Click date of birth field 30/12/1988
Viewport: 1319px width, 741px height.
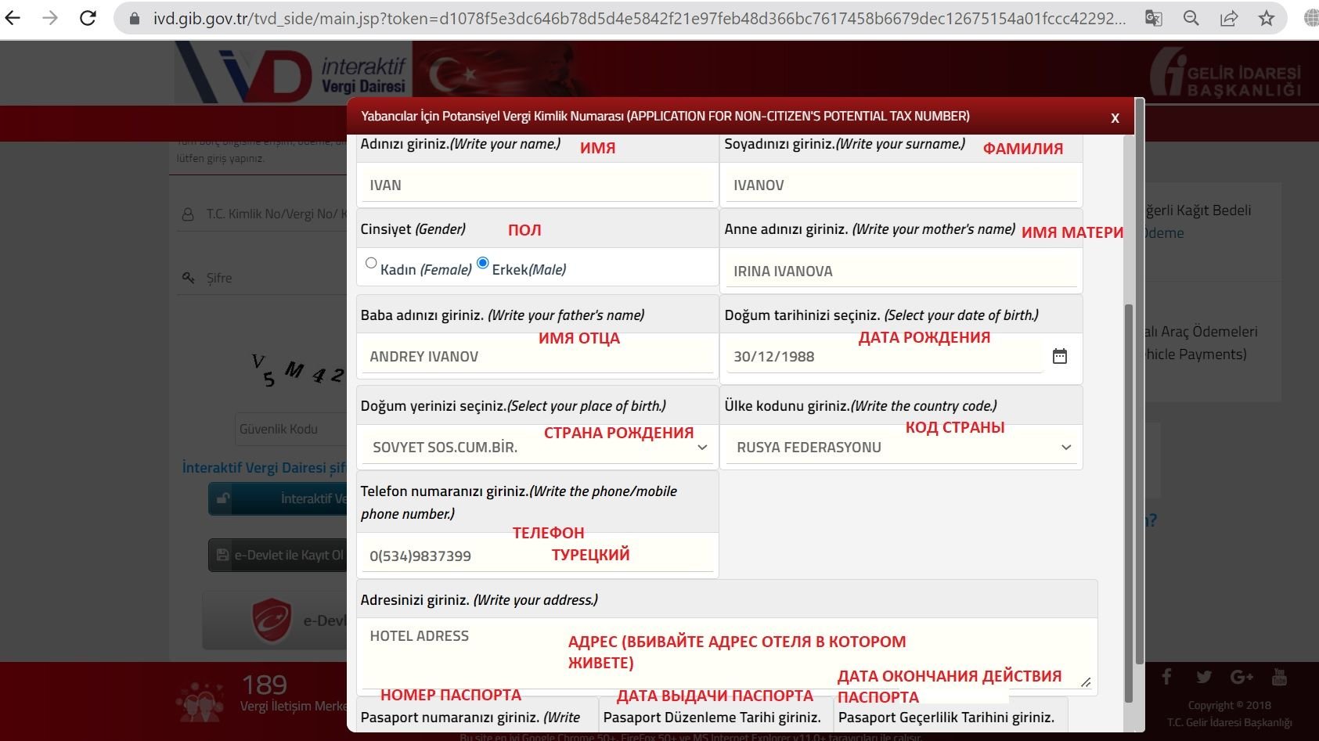[885, 357]
